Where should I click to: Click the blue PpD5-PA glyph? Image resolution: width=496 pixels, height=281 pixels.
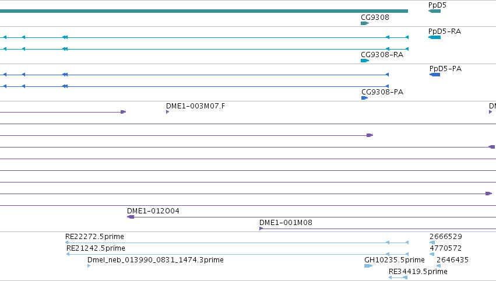tap(435, 75)
